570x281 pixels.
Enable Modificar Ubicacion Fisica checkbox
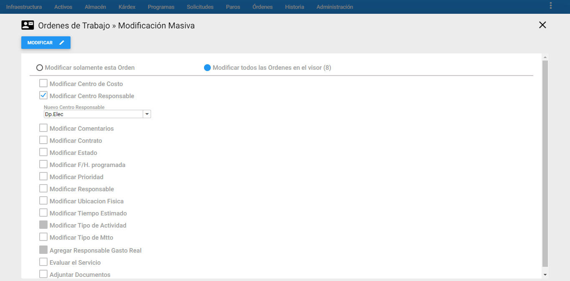43,200
